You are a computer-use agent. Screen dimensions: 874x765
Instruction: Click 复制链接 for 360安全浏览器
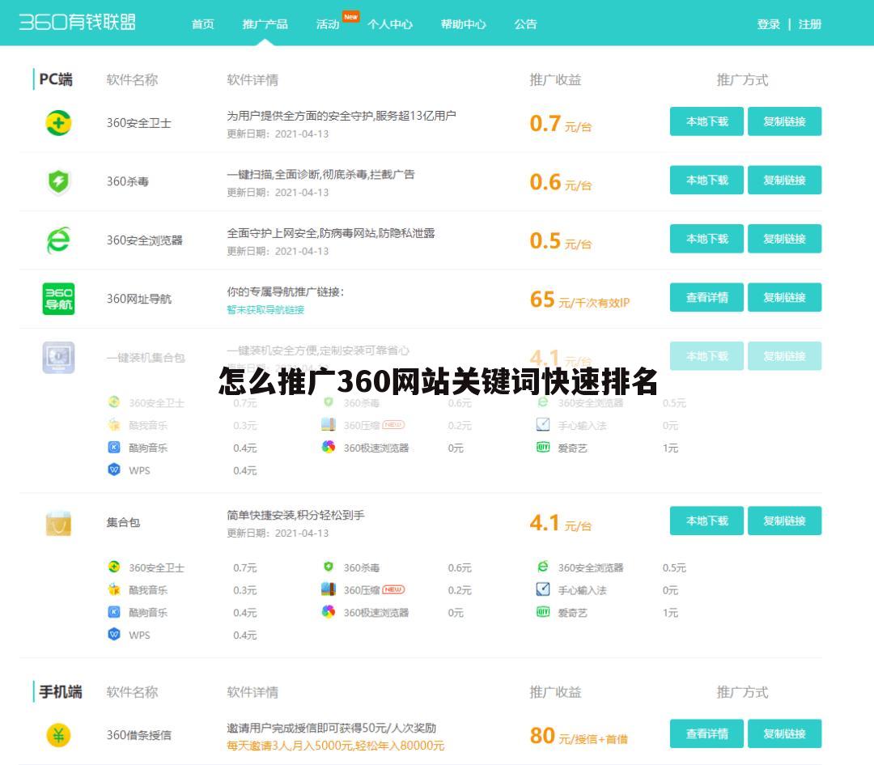tap(784, 238)
